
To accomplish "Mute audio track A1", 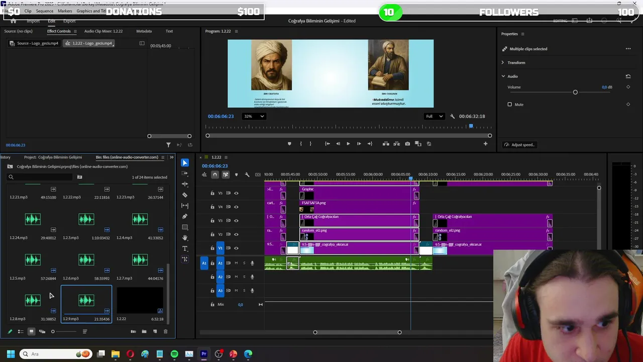I will [x=236, y=263].
